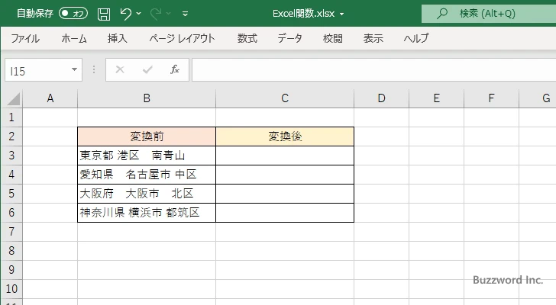Select cell containing 東京都 港区 南青山
Image resolution: width=556 pixels, height=305 pixels.
tap(147, 156)
